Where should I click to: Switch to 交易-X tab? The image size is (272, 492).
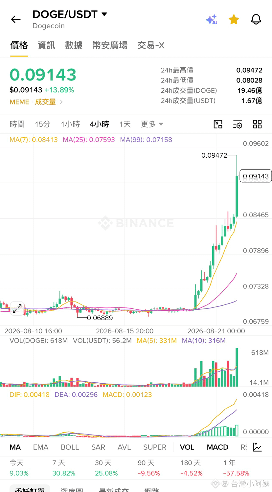pos(151,45)
